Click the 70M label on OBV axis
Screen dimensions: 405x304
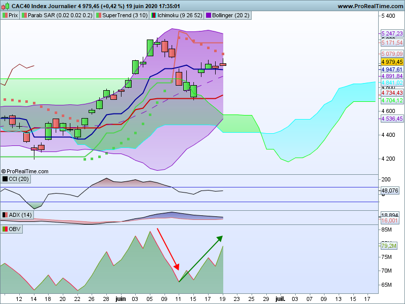tap(386, 271)
